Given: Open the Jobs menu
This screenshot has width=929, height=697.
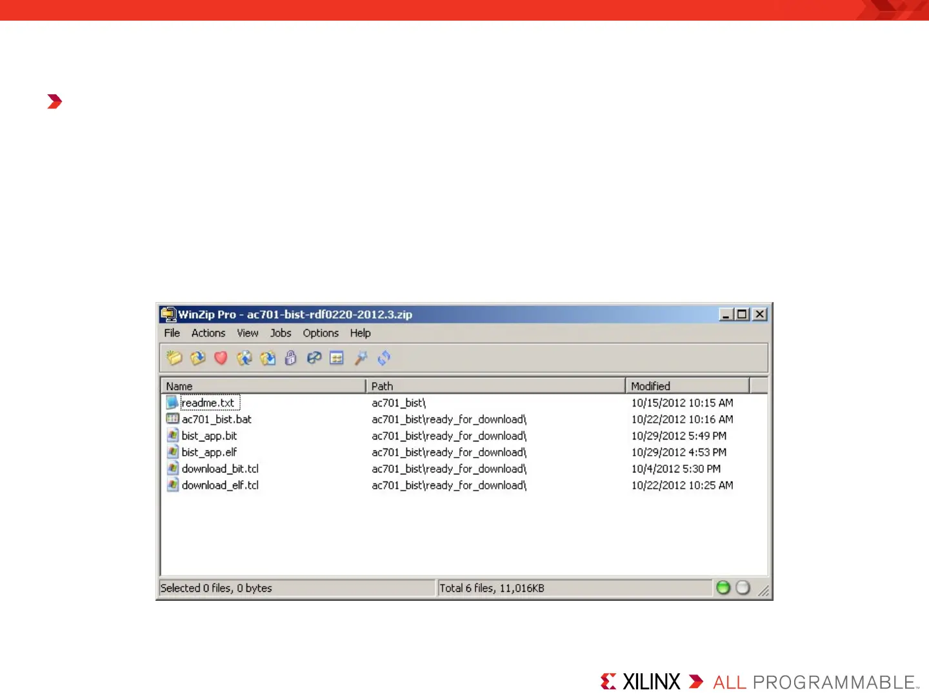Looking at the screenshot, I should coord(281,333).
